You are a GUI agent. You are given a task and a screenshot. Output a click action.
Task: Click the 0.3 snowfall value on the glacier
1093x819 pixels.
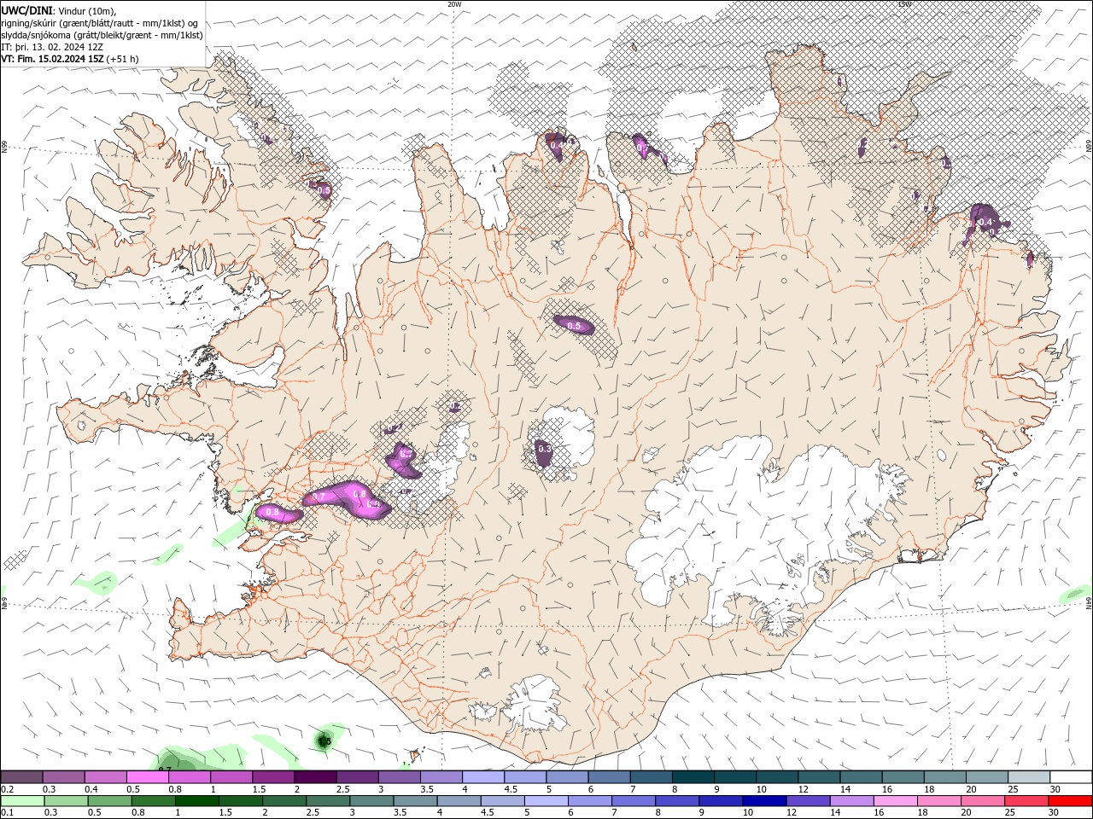(544, 449)
